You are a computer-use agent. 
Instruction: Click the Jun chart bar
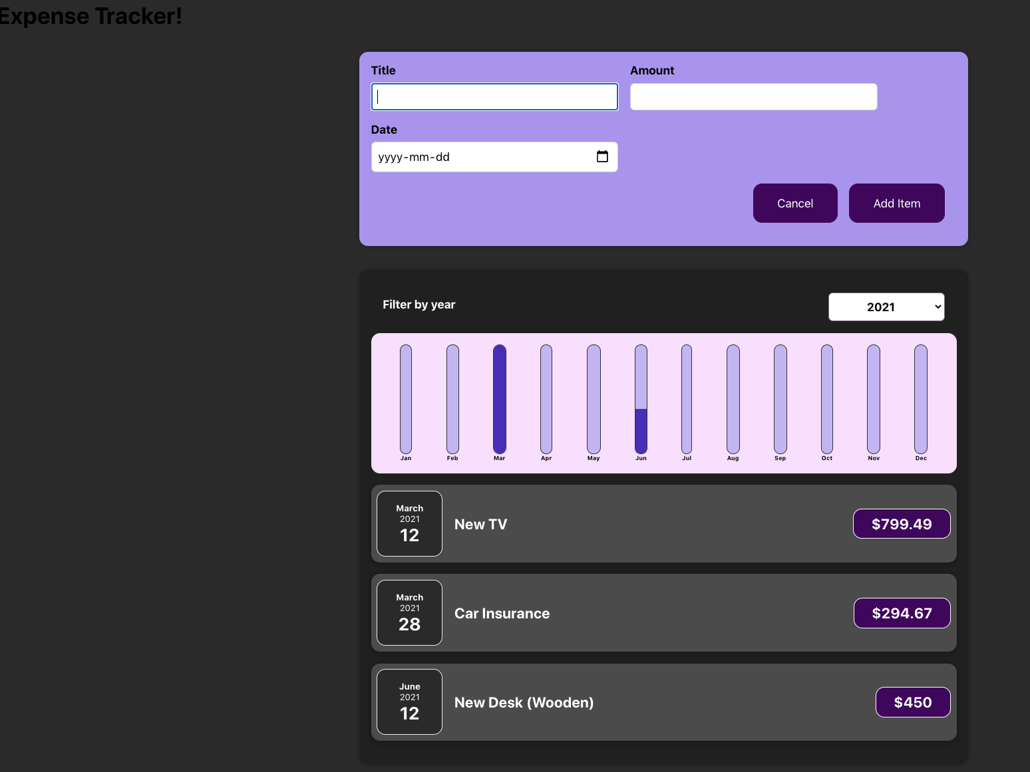tap(641, 399)
